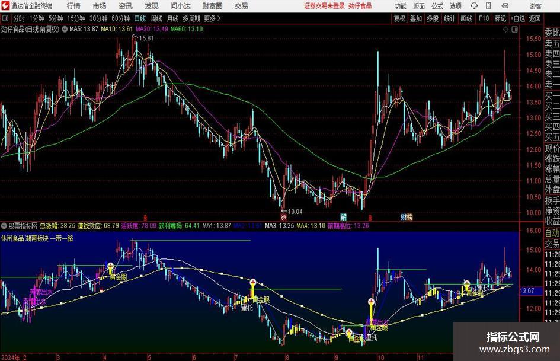Switch to 1分钟 period
This screenshot has width=560, height=361.
(37, 18)
